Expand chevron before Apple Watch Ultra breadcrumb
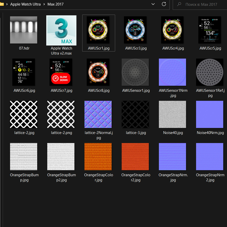This screenshot has width=227, height=227. (7, 4)
